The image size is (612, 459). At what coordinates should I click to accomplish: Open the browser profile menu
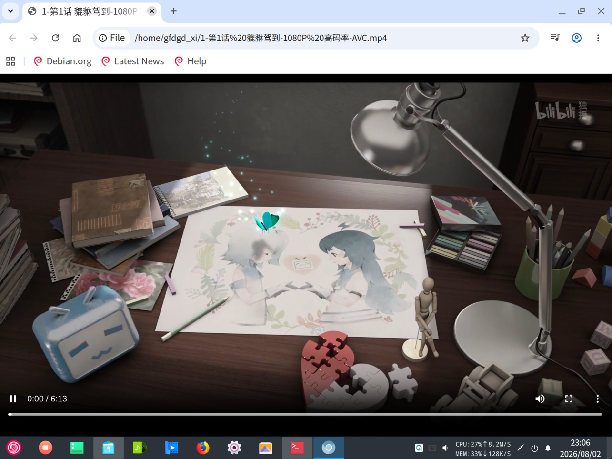click(x=576, y=38)
